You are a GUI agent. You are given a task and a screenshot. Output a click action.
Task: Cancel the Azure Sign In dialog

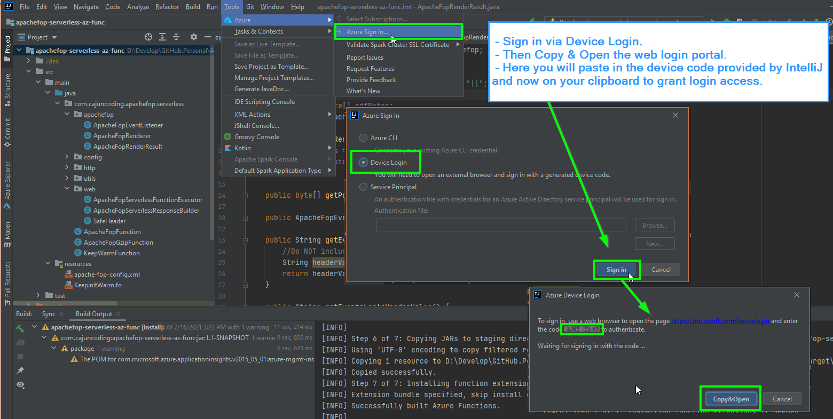(661, 270)
